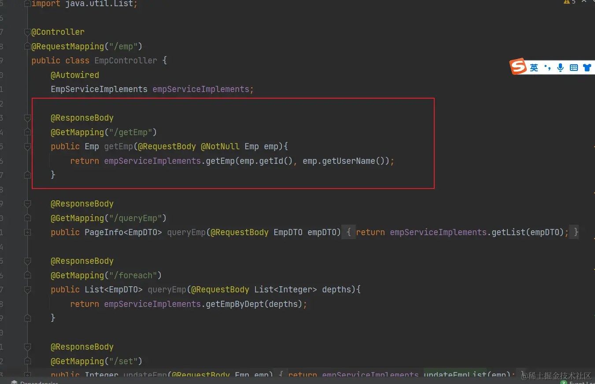Viewport: 595px width, 384px height.
Task: Collapse fold at @ResponseBody above /set
Action: pyautogui.click(x=27, y=347)
